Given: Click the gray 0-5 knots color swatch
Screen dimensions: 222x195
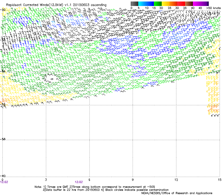Looking at the screenshot, I should (134, 4).
